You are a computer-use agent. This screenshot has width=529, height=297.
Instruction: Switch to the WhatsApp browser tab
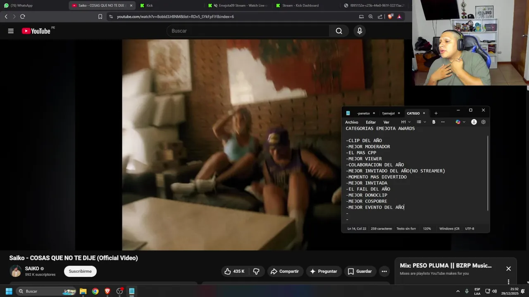click(33, 5)
